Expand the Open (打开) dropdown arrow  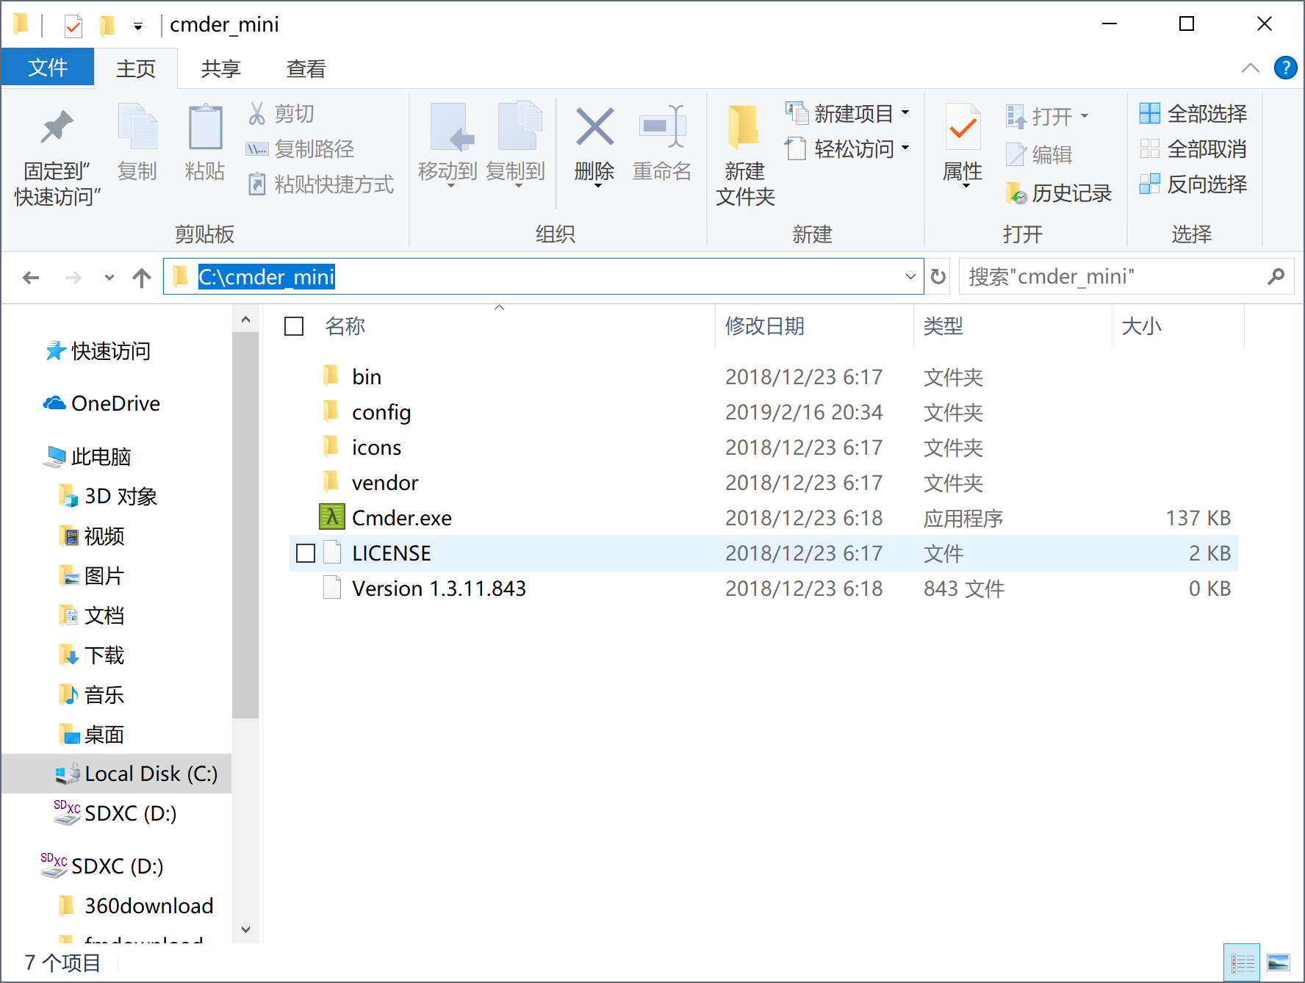[x=1085, y=116]
